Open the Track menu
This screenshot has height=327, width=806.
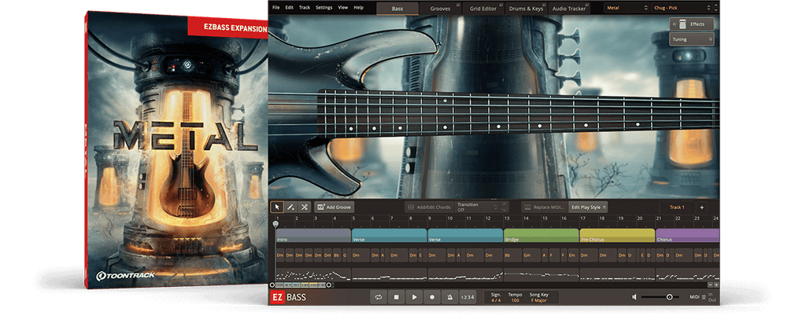coord(305,8)
